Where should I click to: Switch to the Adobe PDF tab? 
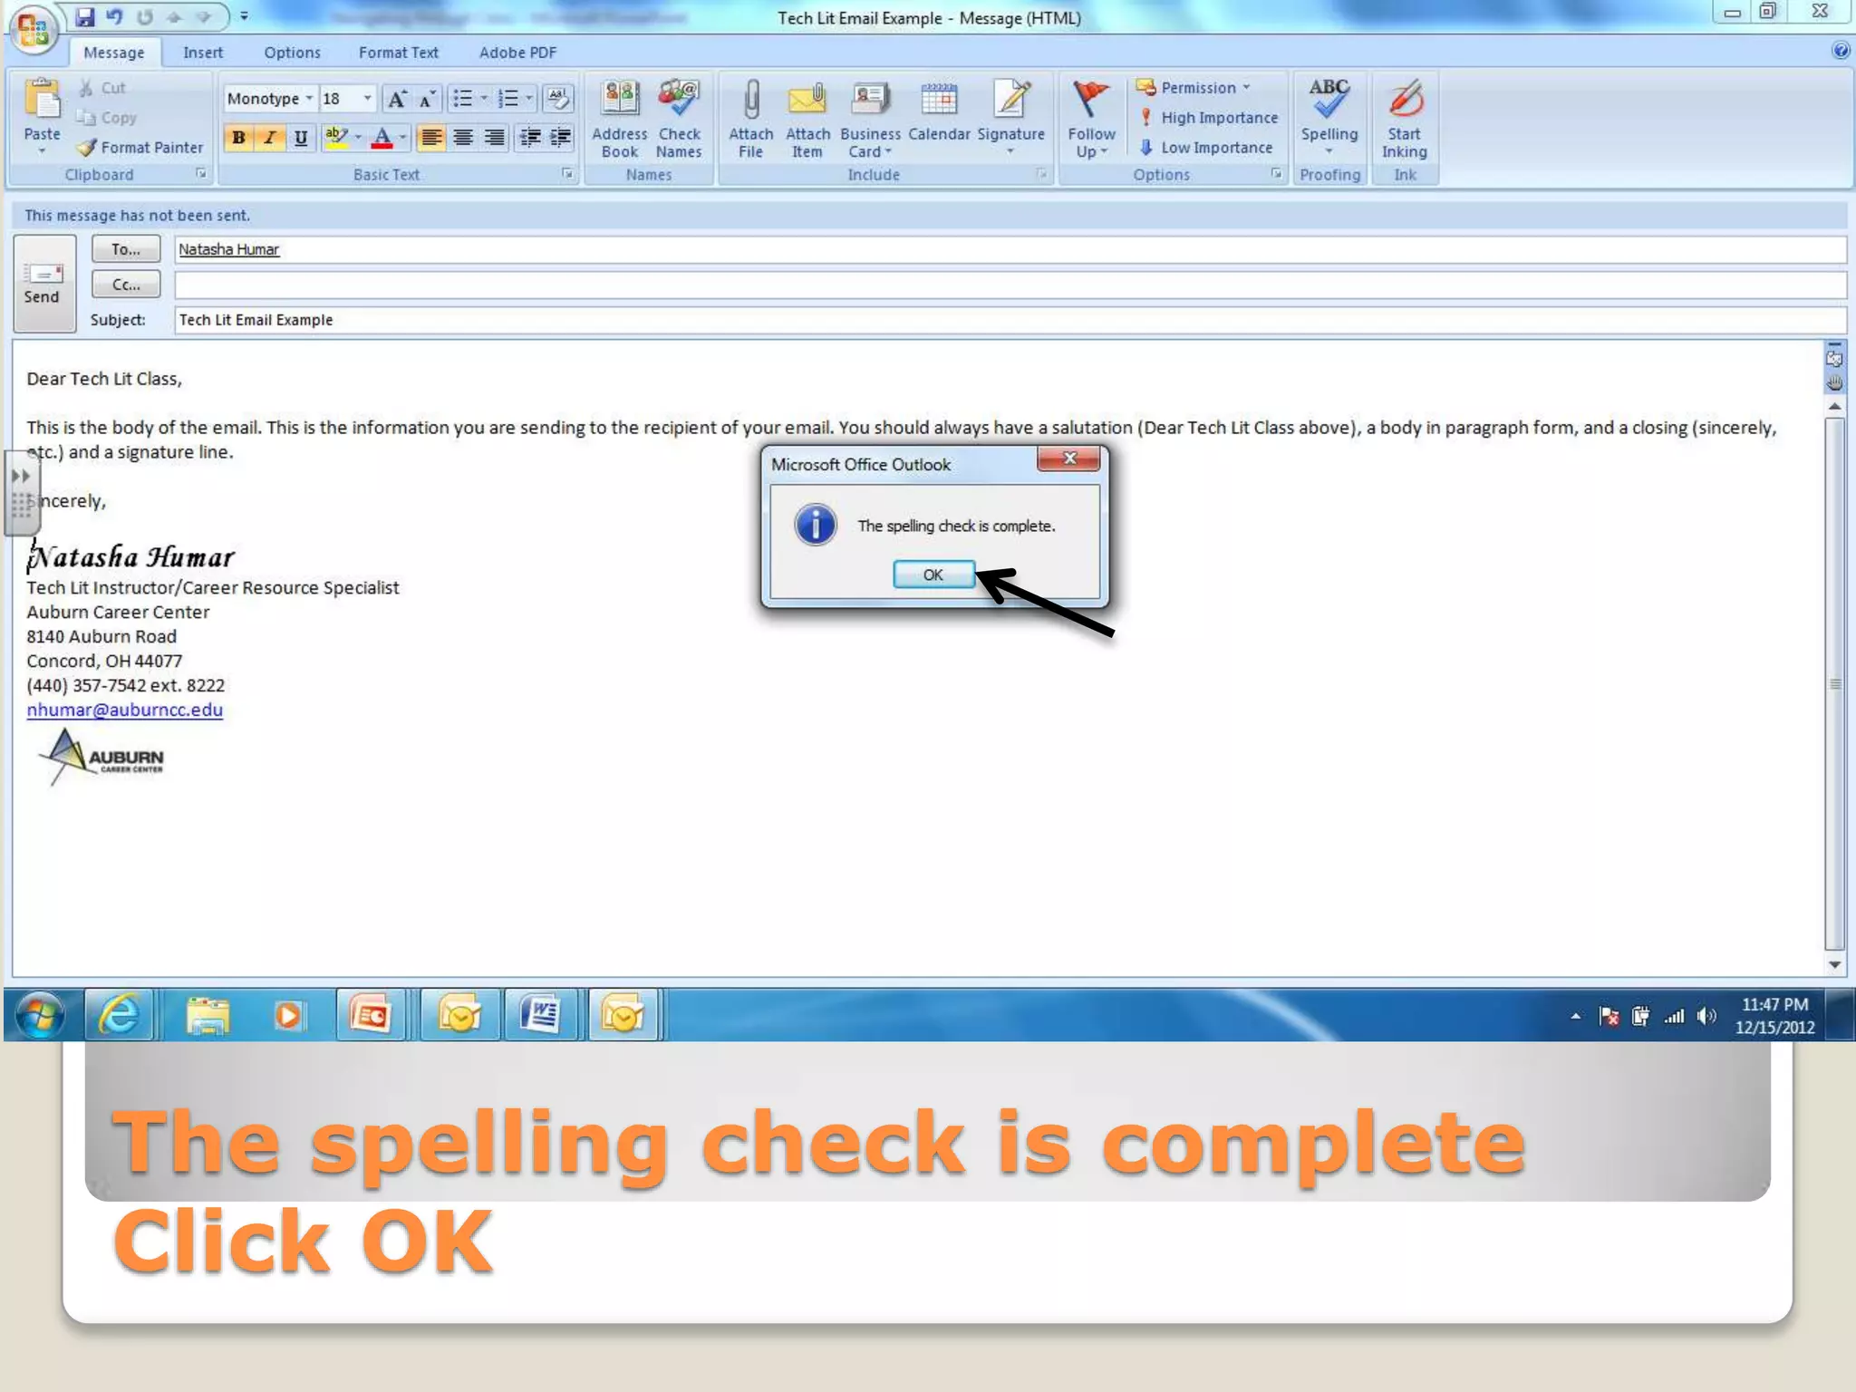(517, 53)
